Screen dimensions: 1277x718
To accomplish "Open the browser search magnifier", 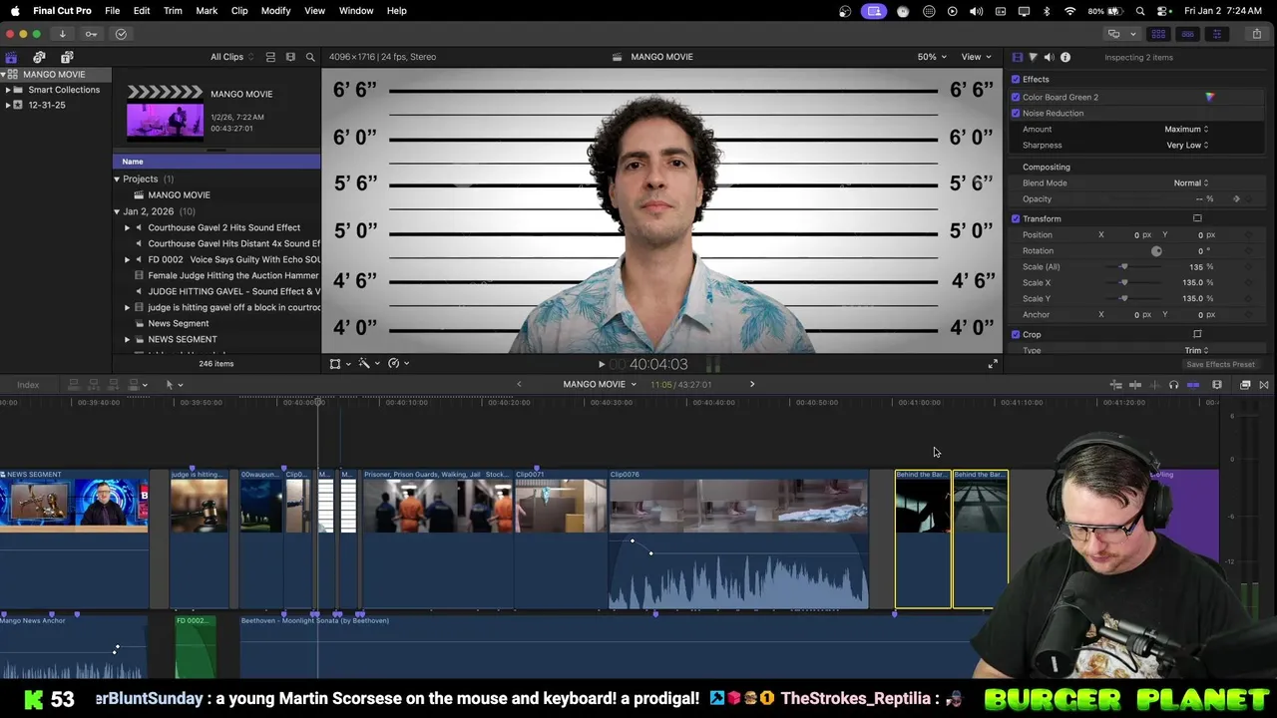I will tap(310, 57).
